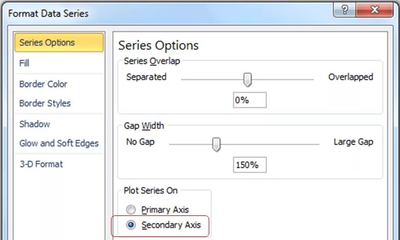400x240 pixels.
Task: Switch to Border Color settings
Action: 43,84
